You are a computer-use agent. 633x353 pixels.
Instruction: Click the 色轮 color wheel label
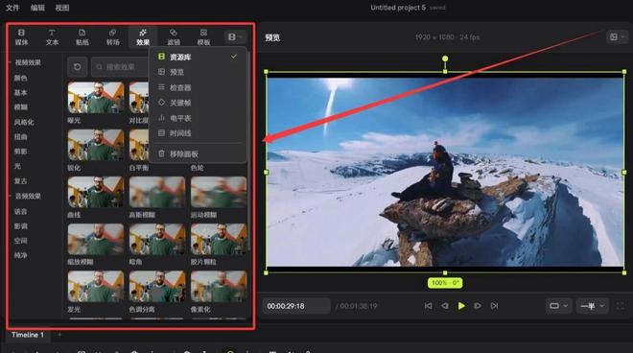(x=198, y=168)
